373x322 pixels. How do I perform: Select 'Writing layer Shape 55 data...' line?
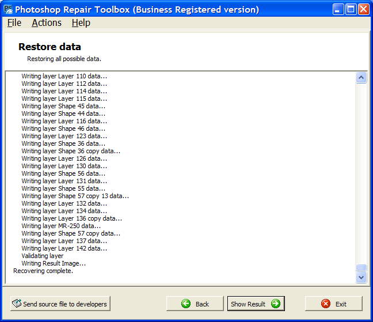coord(63,189)
